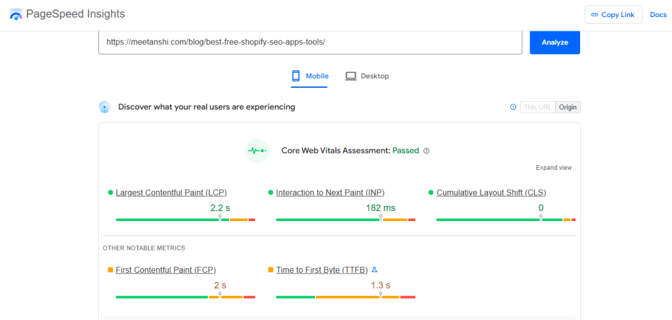Image resolution: width=672 pixels, height=320 pixels.
Task: Switch to the Mobile tab
Action: 310,76
